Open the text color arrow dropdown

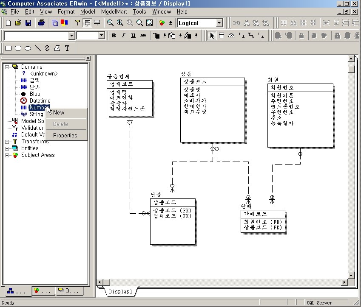[165, 36]
